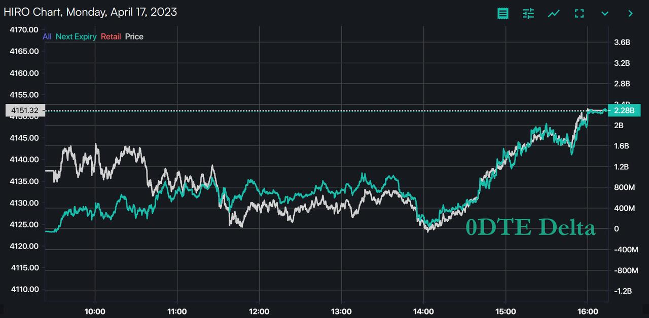Select the 16:00 time axis marker
This screenshot has height=318, width=649.
[588, 311]
